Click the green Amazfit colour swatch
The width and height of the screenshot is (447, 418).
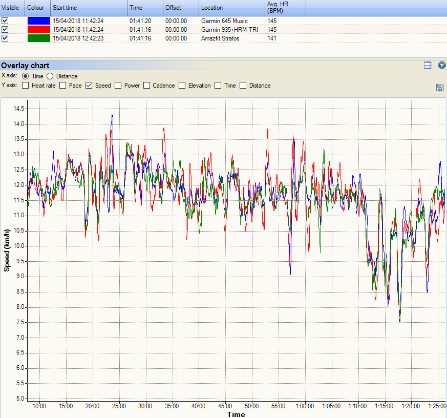(38, 38)
